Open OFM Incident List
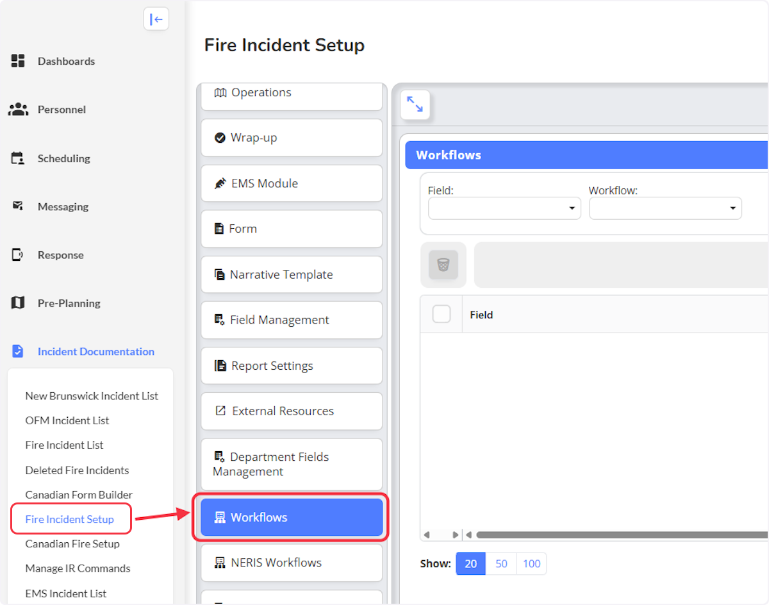The width and height of the screenshot is (769, 605). coord(67,420)
